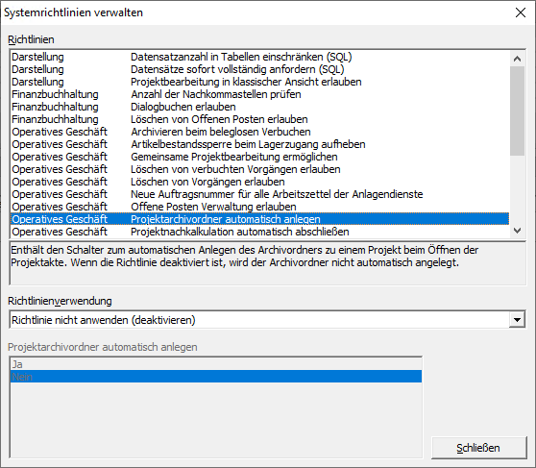Select Offene Posten Verwaltung erlauben
This screenshot has width=536, height=468.
259,207
